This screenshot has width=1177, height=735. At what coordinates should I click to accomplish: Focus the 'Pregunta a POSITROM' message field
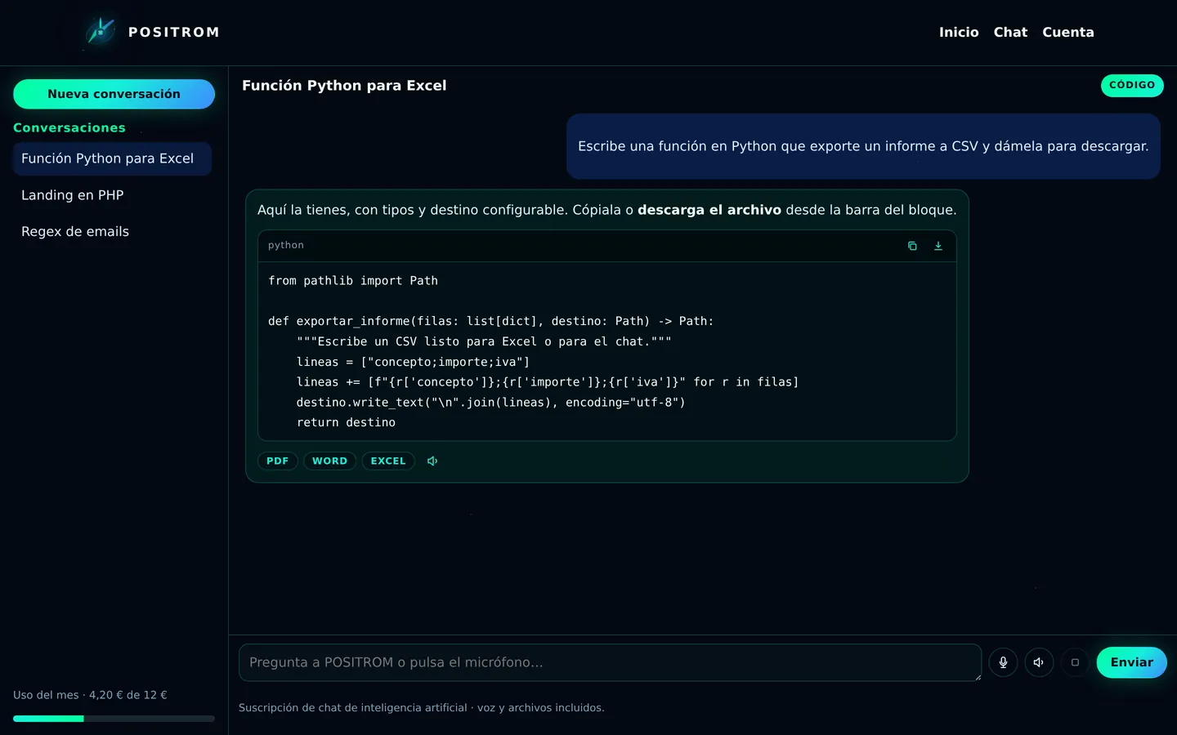610,662
